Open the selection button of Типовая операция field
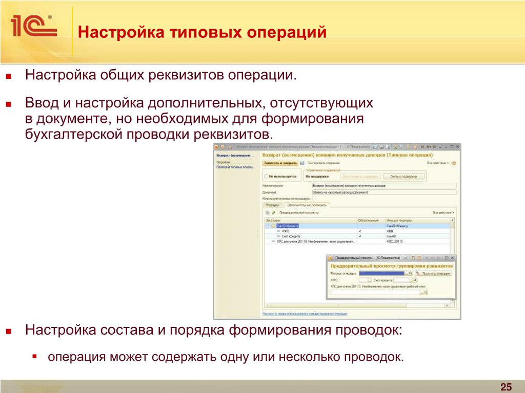 (407, 273)
